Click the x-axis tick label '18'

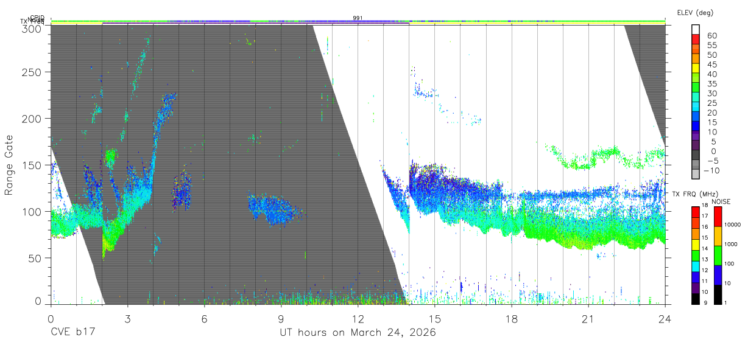tap(512, 318)
